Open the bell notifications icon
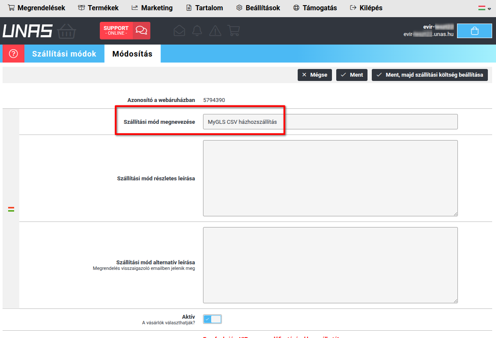The width and height of the screenshot is (496, 338). (197, 31)
